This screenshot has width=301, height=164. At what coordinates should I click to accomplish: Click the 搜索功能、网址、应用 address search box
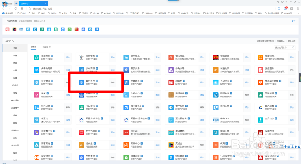click(x=42, y=9)
